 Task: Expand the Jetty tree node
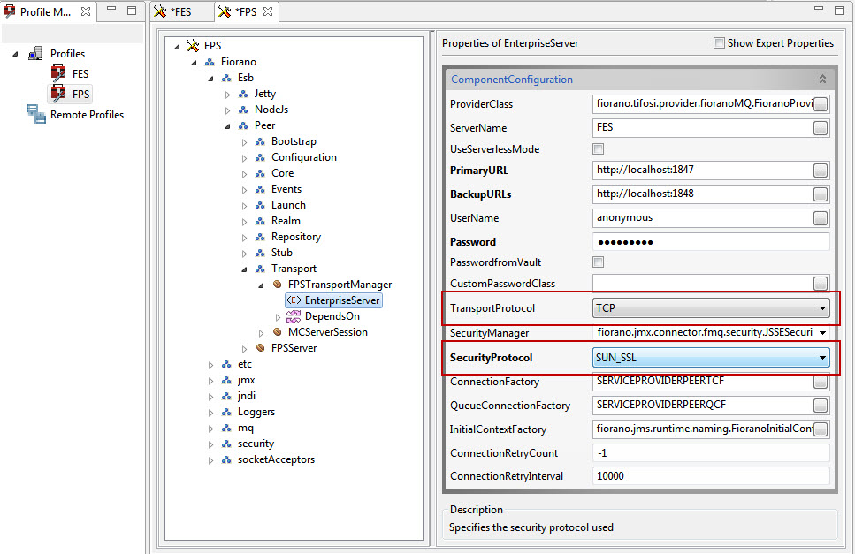(x=227, y=95)
